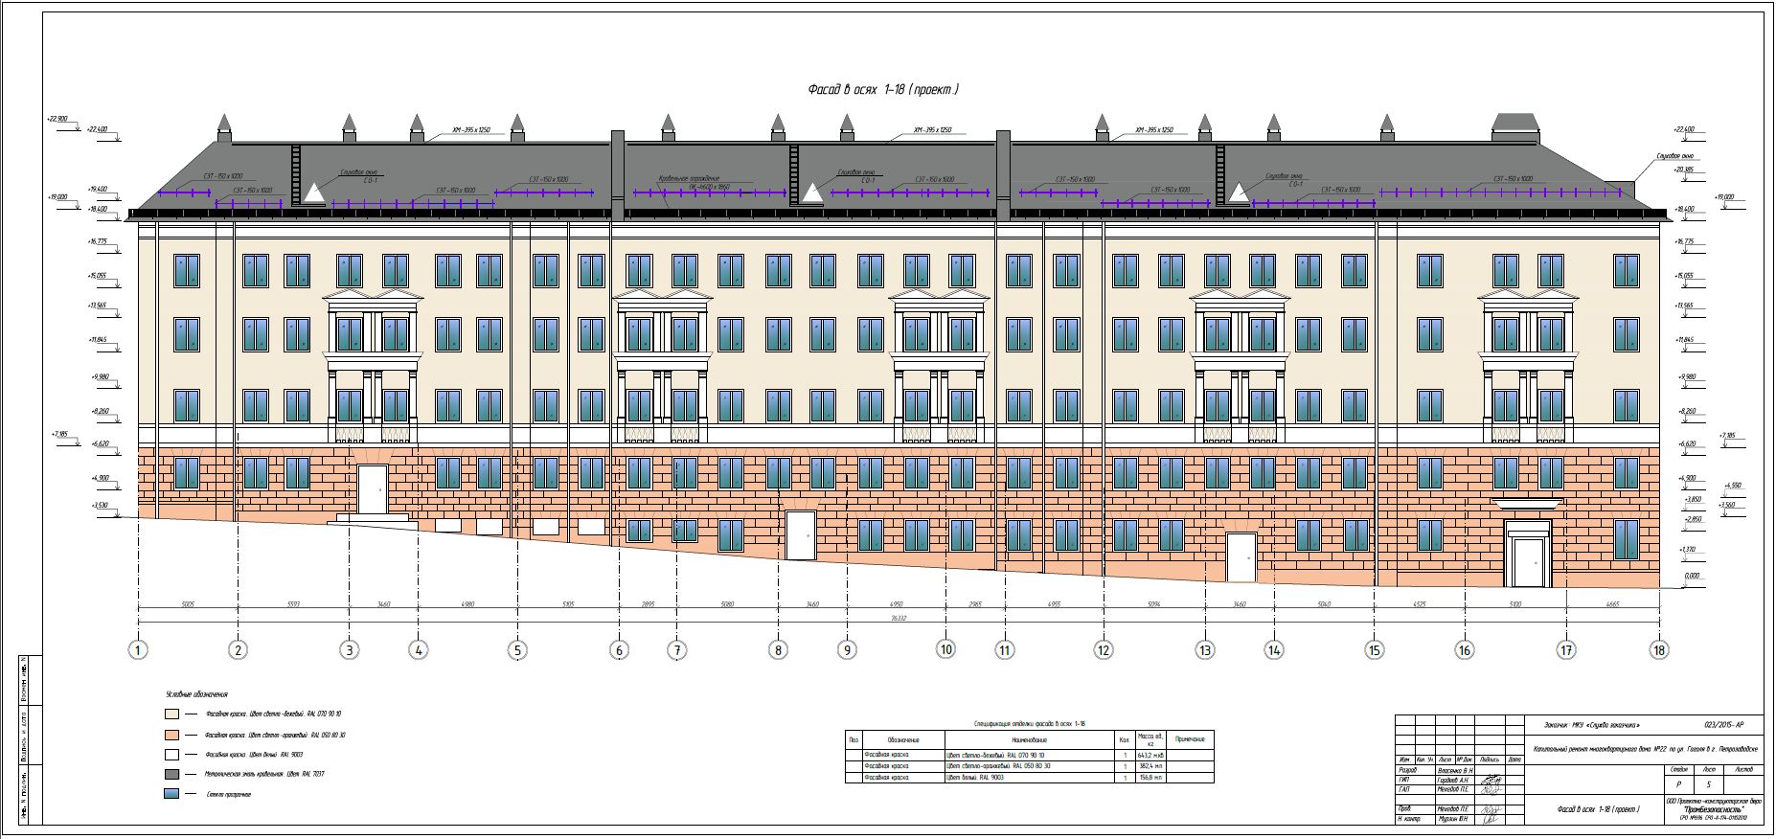Pick the light beige legend swatch
This screenshot has width=1776, height=839.
pos(172,714)
